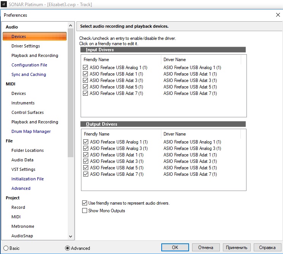
Task: Uncheck output driver ASIO Fireface USB Adat 3 (1)
Action: click(86, 161)
